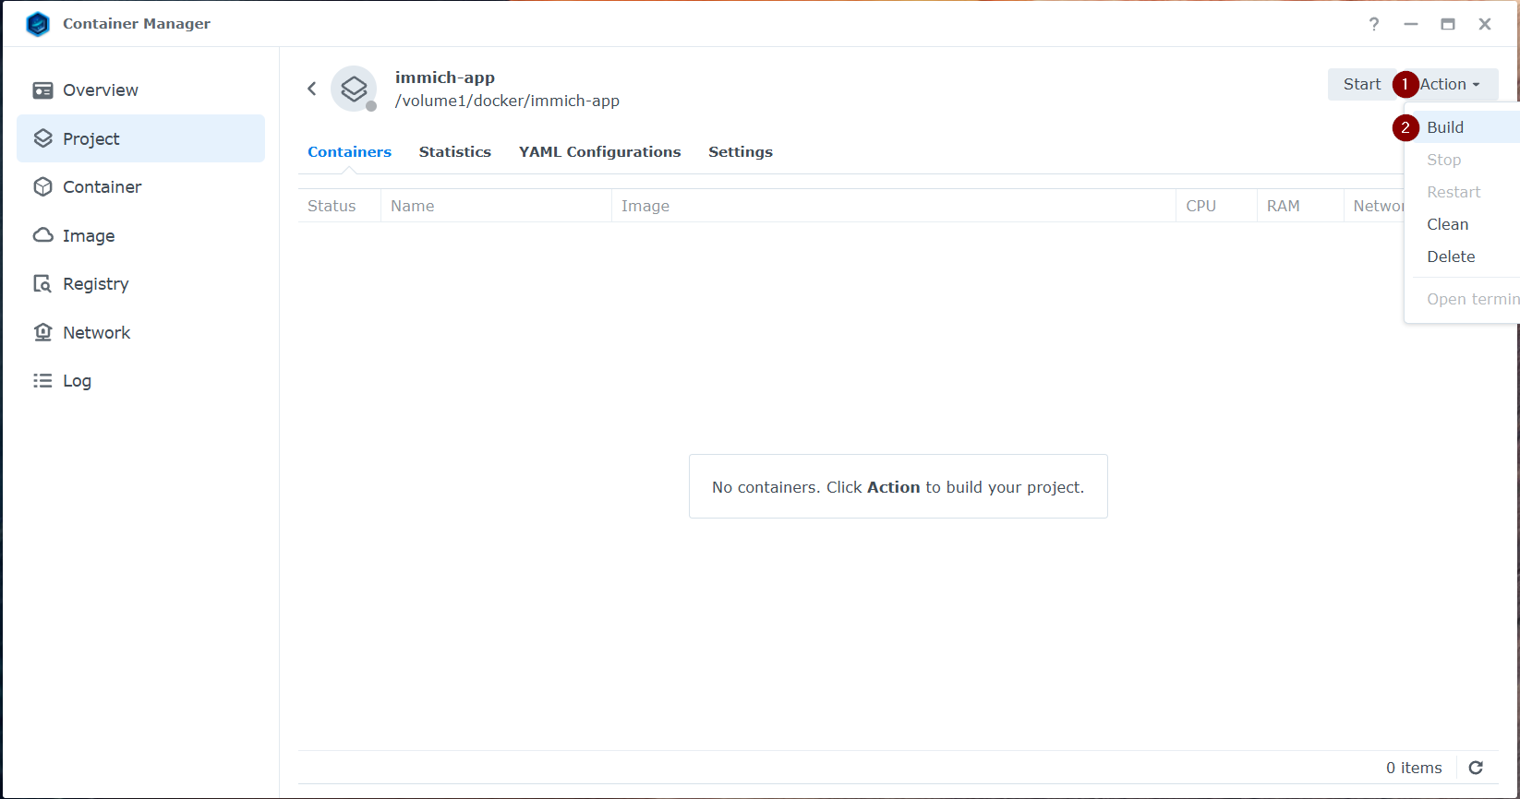Sort by the RAM column header
Image resolution: width=1520 pixels, height=799 pixels.
pos(1300,206)
